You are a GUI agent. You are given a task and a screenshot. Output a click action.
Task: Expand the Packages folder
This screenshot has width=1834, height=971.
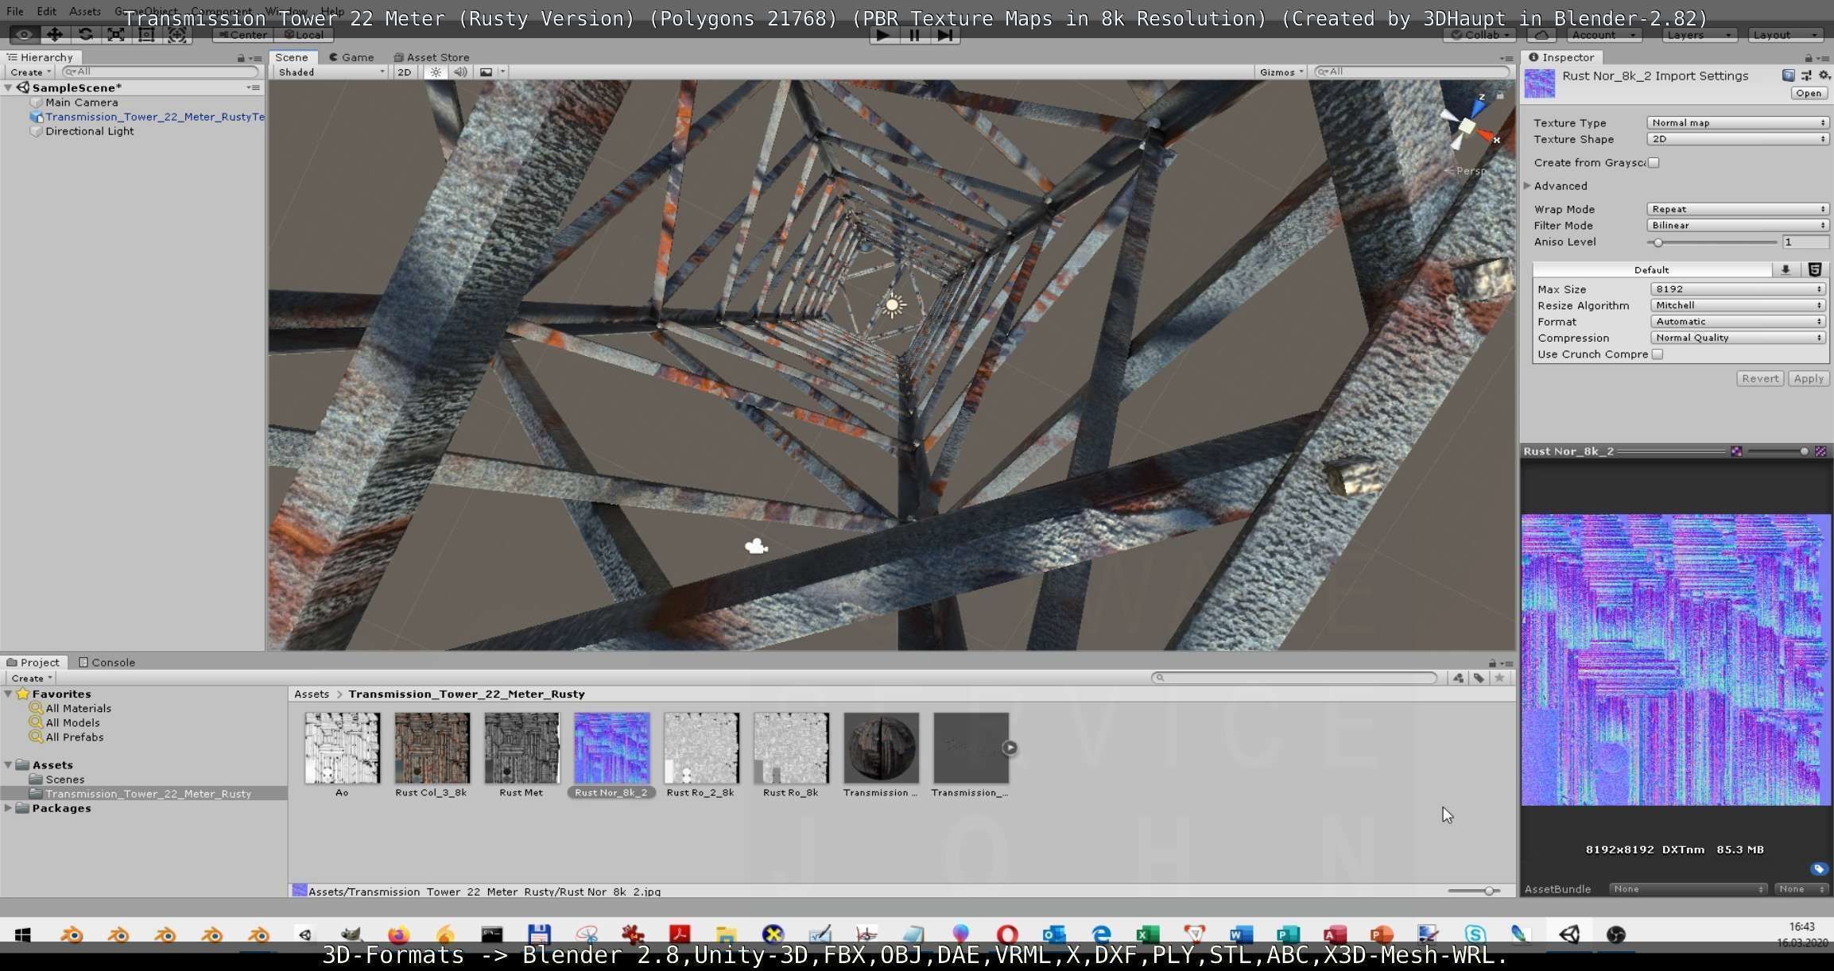point(9,808)
